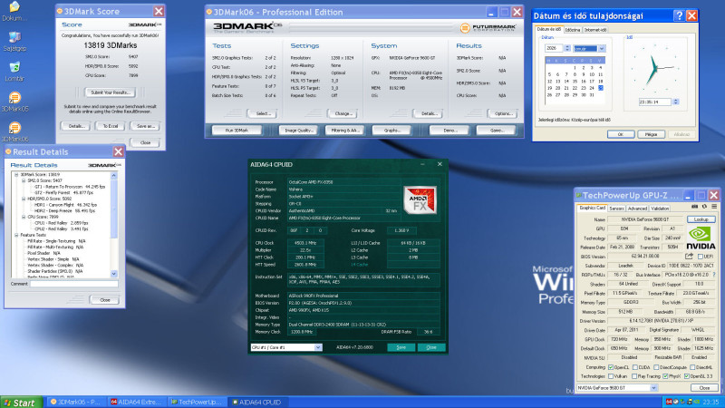The image size is (725, 408).
Task: Open the Validation tab in GPU-Z
Action: pyautogui.click(x=660, y=209)
